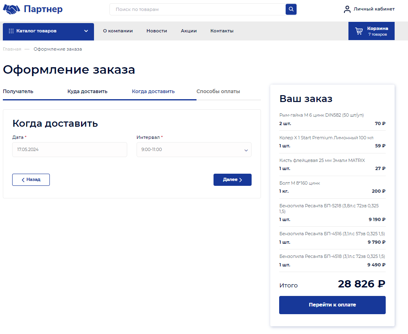Switch to the Получатель tab
Image resolution: width=408 pixels, height=334 pixels.
[18, 91]
